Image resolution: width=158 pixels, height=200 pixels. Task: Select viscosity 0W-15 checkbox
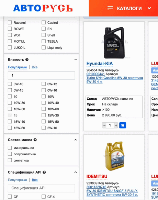coord(10,90)
